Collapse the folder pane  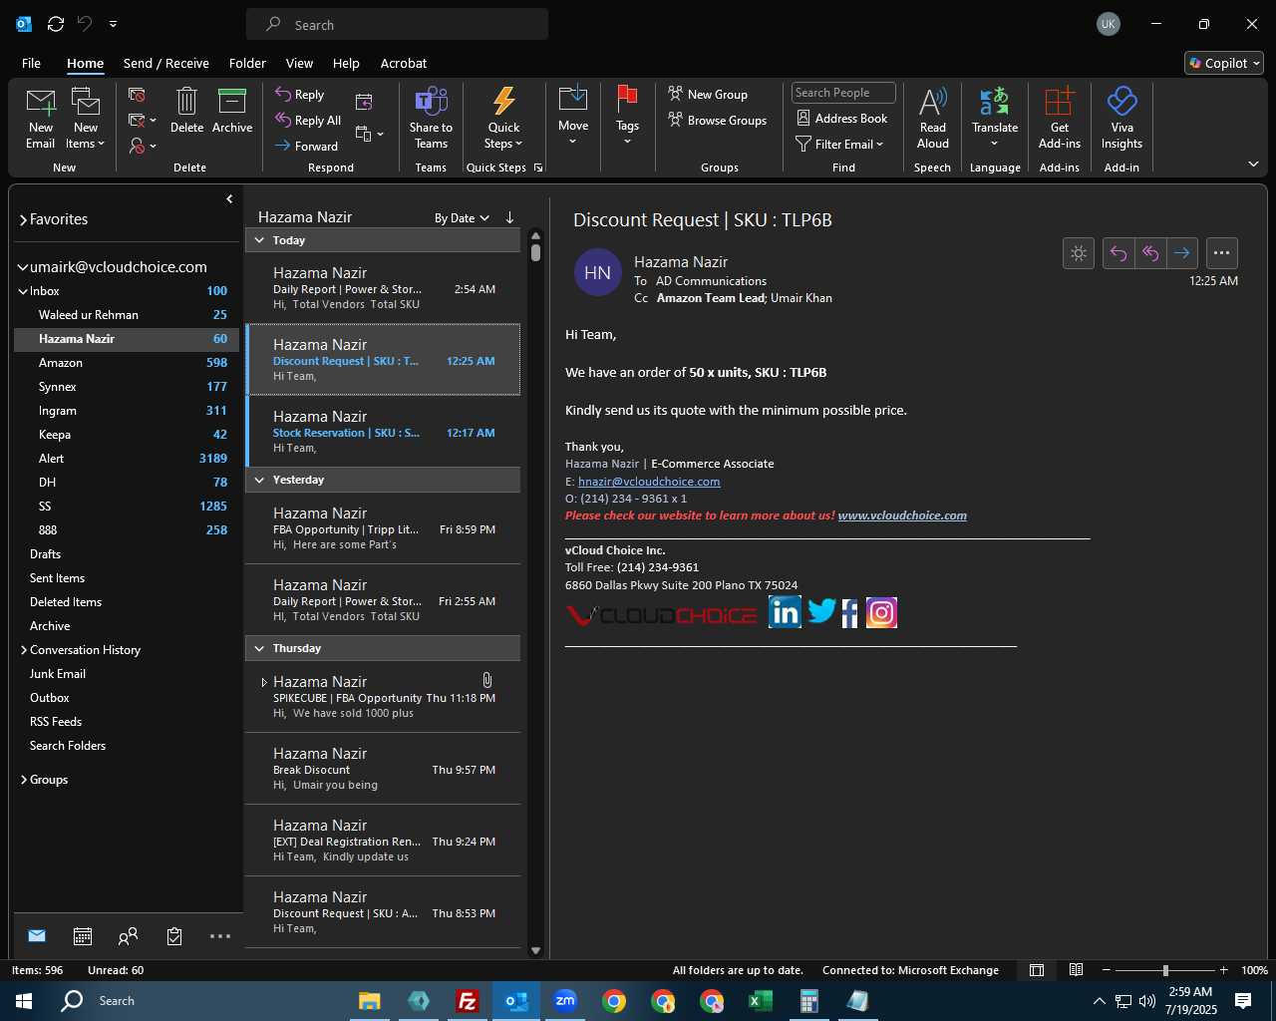point(229,199)
